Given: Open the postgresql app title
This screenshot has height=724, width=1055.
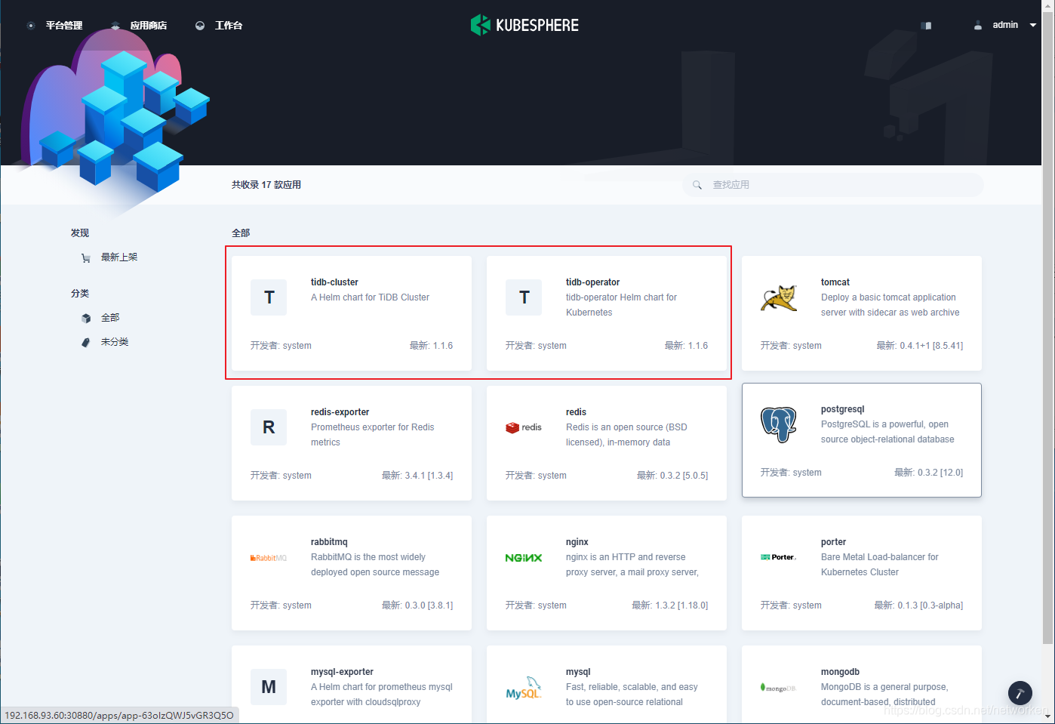Looking at the screenshot, I should [x=843, y=409].
